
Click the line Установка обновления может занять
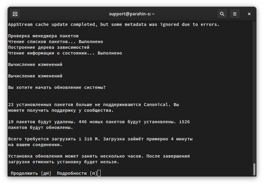click(99, 156)
